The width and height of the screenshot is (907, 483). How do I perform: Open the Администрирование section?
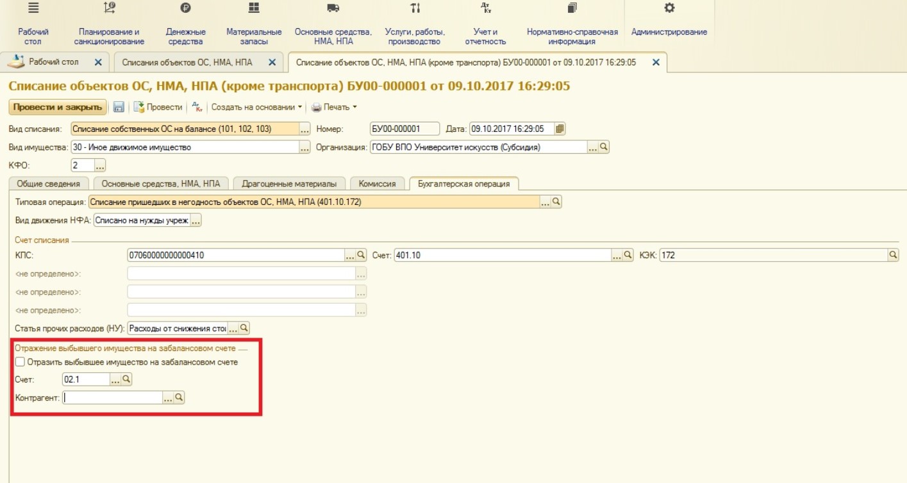pos(669,19)
